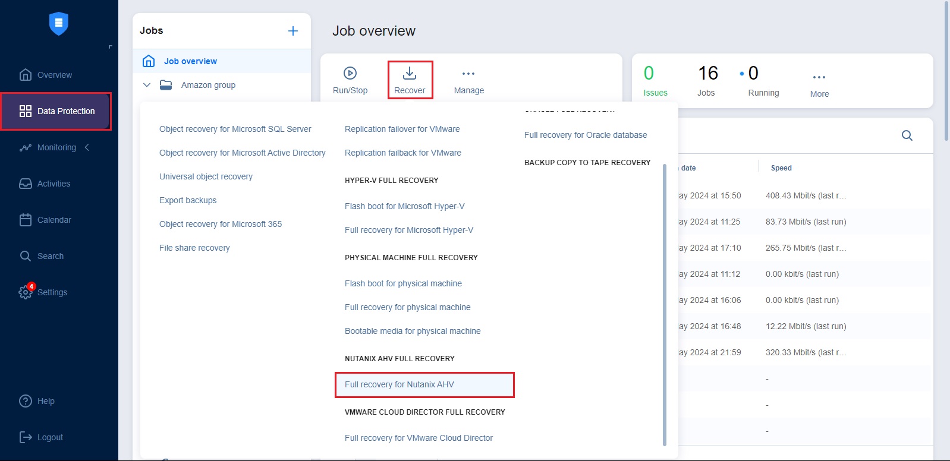The image size is (950, 461).
Task: Click the Logout icon in sidebar
Action: pos(26,437)
